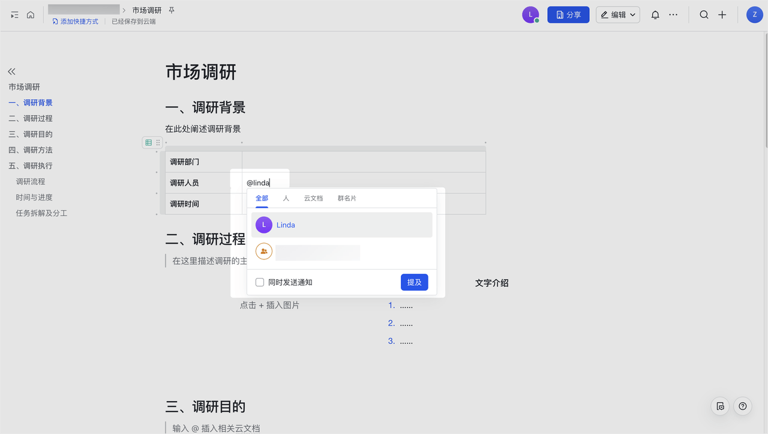Open the home page icon
Image resolution: width=768 pixels, height=434 pixels.
(31, 15)
